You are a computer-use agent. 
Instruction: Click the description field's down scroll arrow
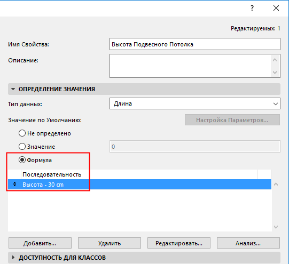click(275, 73)
